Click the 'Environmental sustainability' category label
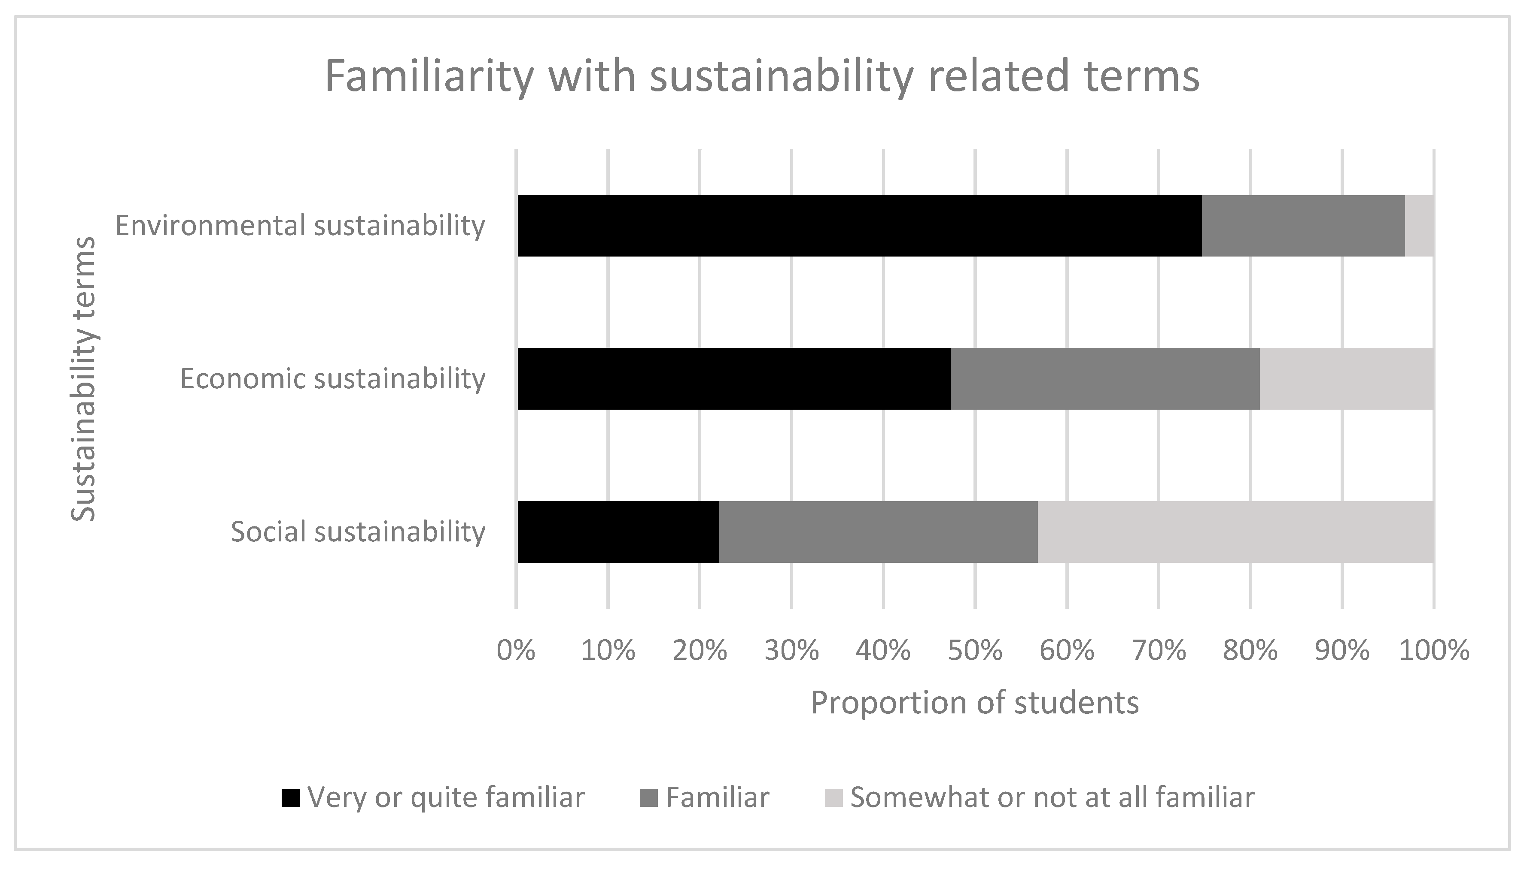The width and height of the screenshot is (1530, 876). [x=300, y=226]
